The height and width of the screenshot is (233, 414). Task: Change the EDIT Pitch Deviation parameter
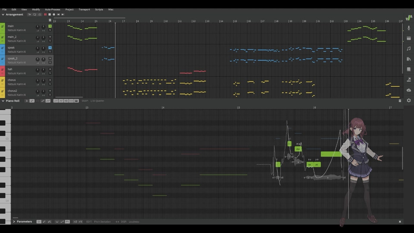103,221
